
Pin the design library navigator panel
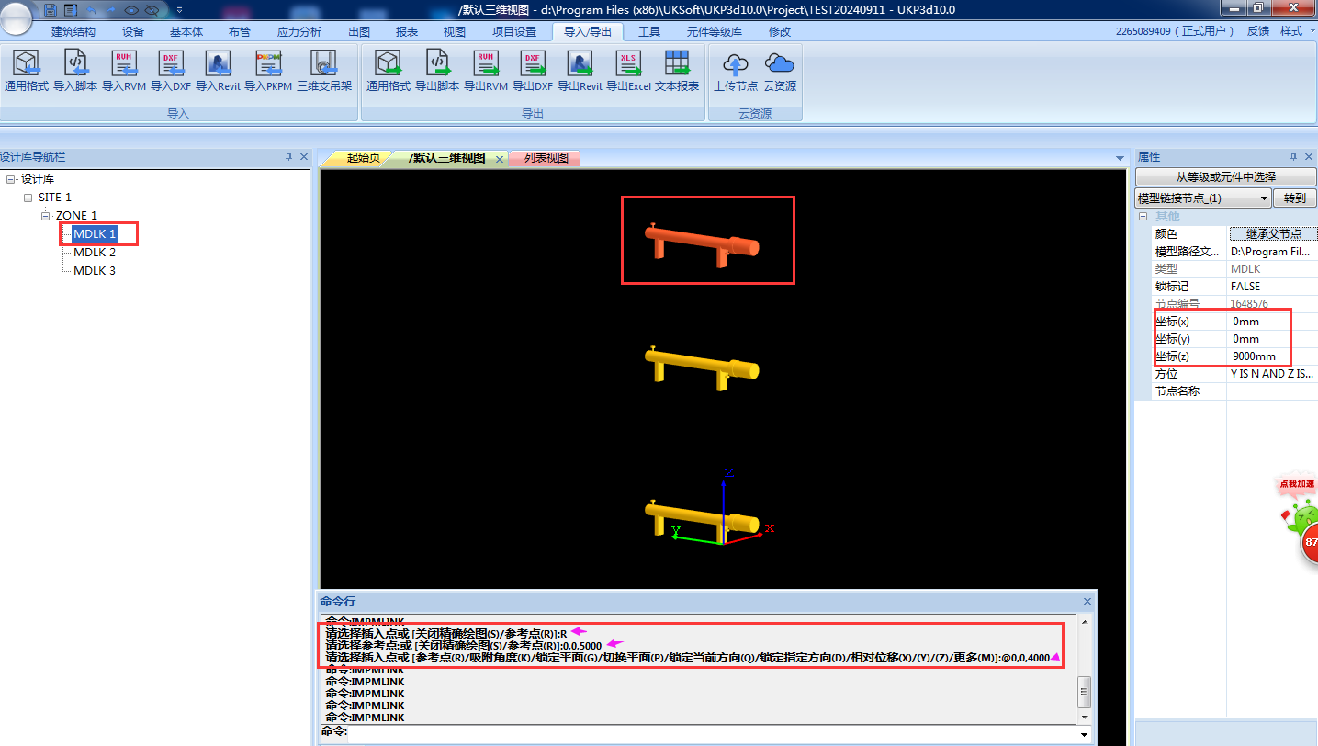coord(288,157)
